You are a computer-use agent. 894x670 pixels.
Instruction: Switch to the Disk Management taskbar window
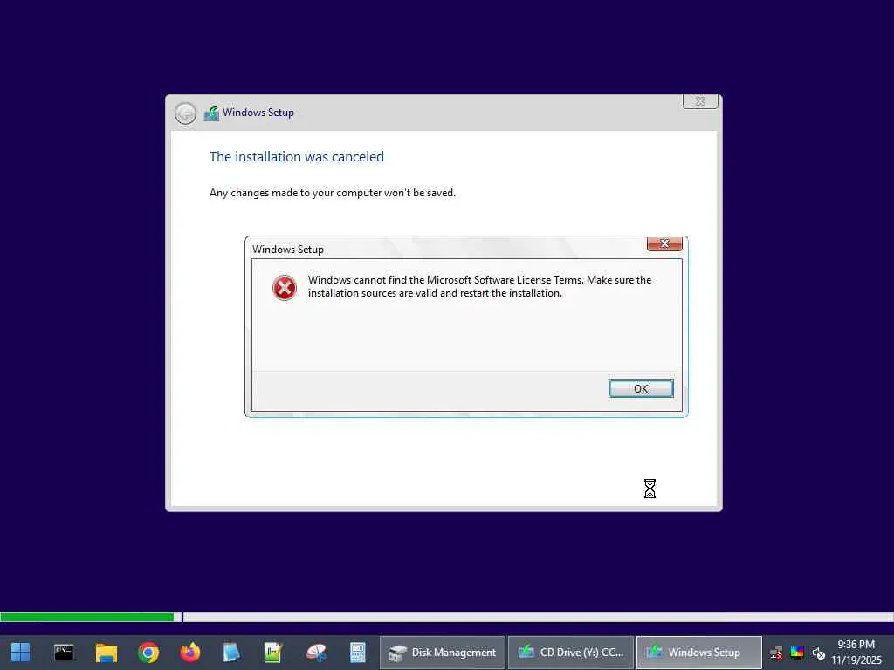[443, 653]
